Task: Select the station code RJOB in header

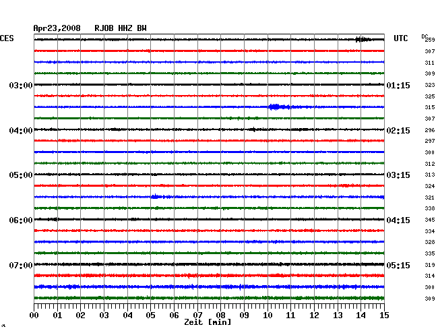Action: pos(104,28)
